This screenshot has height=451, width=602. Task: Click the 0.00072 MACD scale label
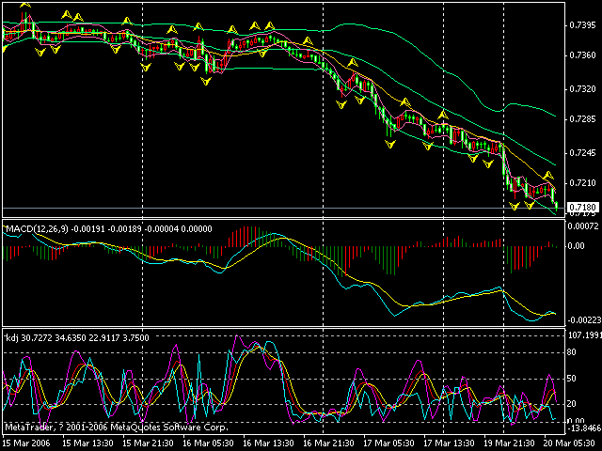582,227
